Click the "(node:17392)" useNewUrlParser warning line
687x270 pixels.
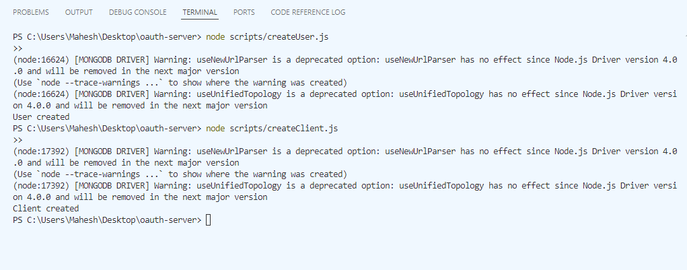pyautogui.click(x=269, y=151)
